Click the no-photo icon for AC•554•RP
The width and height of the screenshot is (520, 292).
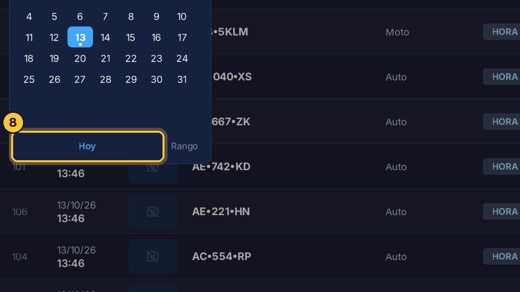click(153, 257)
